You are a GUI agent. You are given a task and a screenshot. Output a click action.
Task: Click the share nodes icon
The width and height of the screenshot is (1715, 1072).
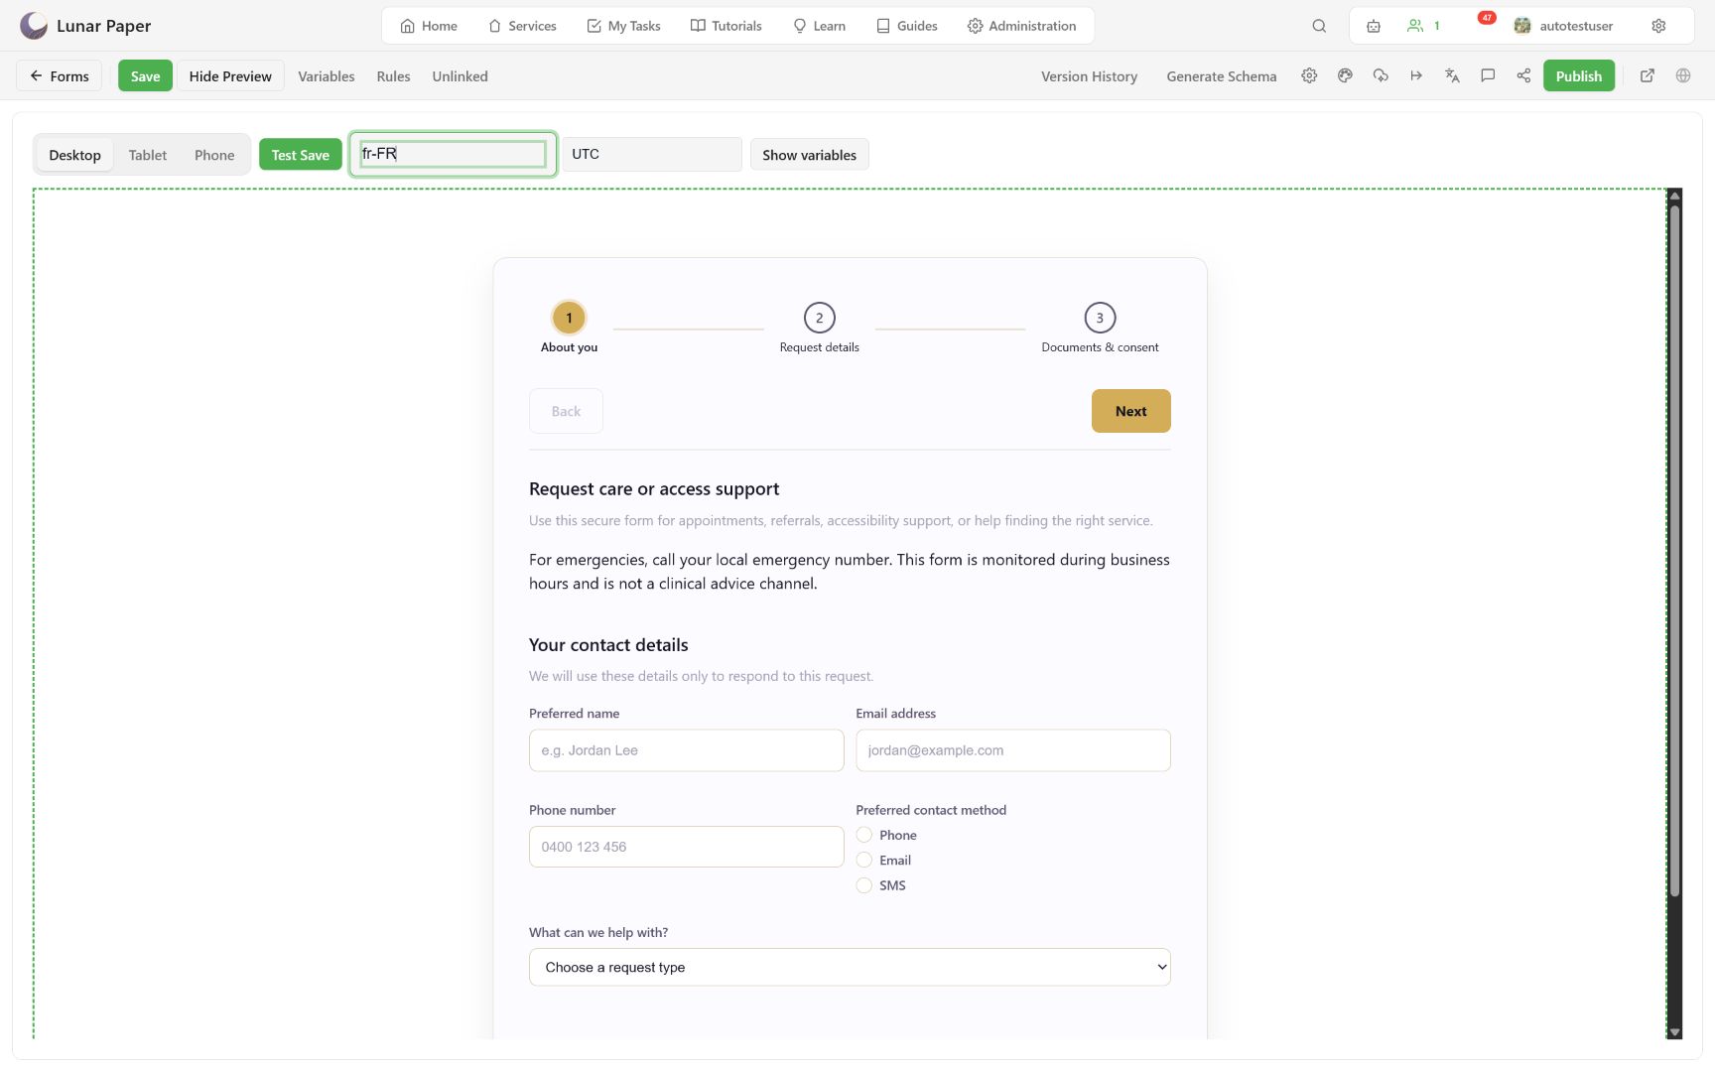(1523, 75)
